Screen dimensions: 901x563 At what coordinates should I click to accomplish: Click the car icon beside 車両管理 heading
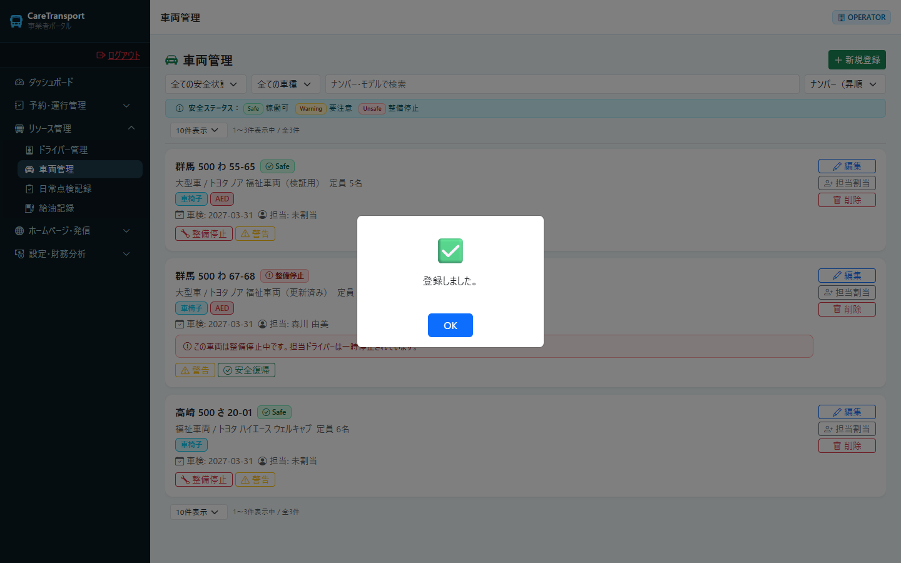pyautogui.click(x=171, y=60)
